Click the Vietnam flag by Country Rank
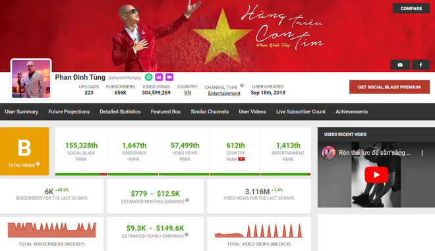Image resolution: width=435 pixels, height=251 pixels. point(242,159)
